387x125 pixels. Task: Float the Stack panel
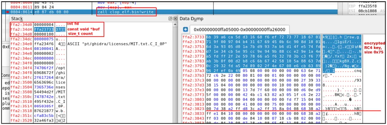coord(171,19)
